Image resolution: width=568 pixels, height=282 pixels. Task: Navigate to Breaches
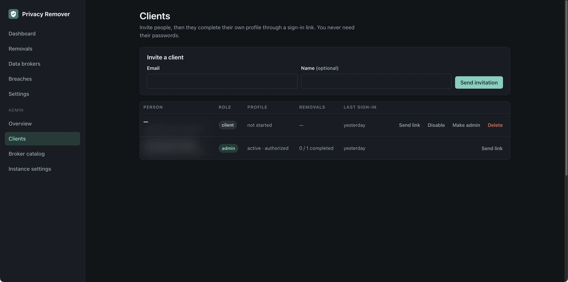[x=20, y=79]
